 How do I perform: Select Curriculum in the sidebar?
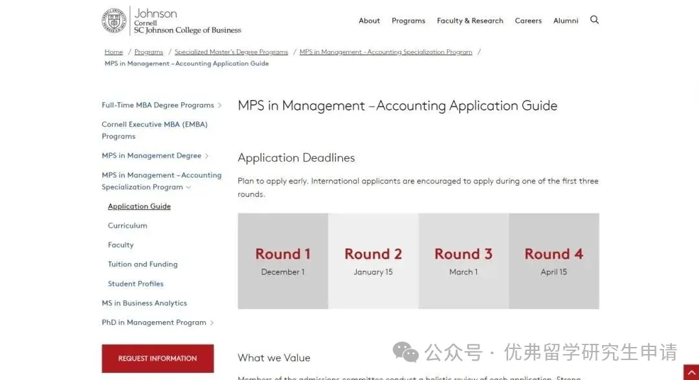click(x=128, y=226)
